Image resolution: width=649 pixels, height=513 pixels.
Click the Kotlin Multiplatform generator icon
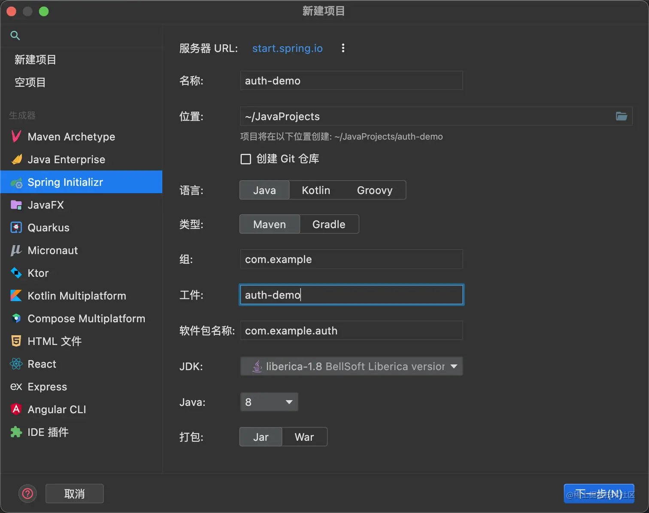16,296
